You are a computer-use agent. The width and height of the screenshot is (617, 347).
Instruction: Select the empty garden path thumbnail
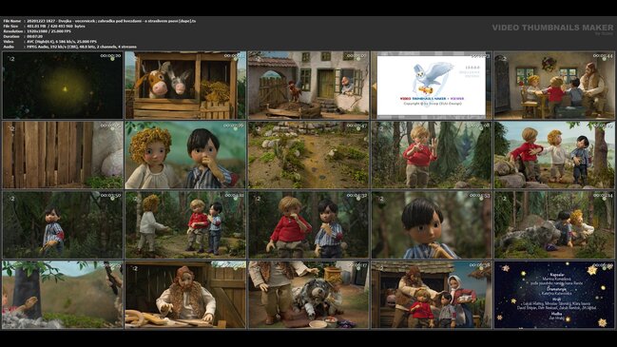coord(308,155)
